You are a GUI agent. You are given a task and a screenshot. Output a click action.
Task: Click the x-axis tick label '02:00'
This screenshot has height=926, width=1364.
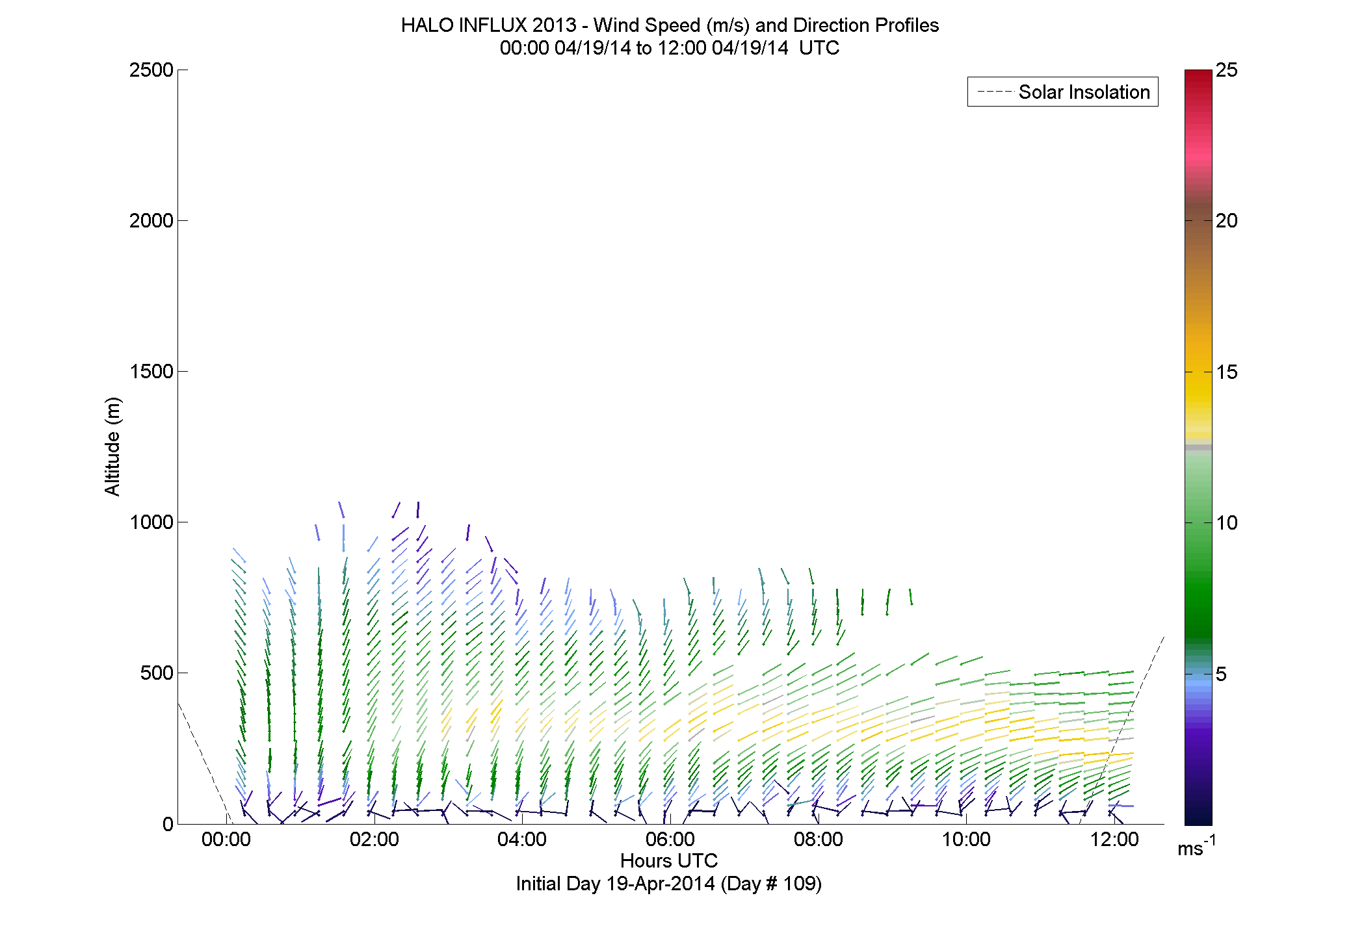(374, 840)
